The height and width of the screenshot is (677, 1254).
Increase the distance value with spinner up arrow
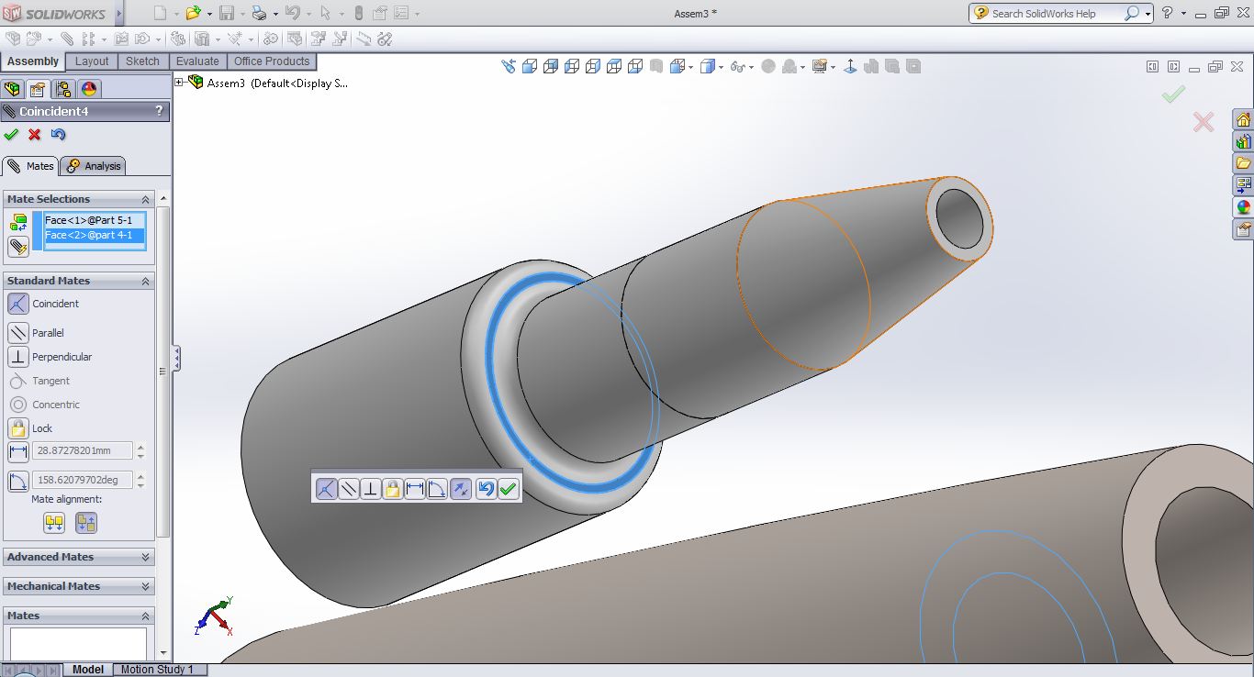click(x=140, y=447)
